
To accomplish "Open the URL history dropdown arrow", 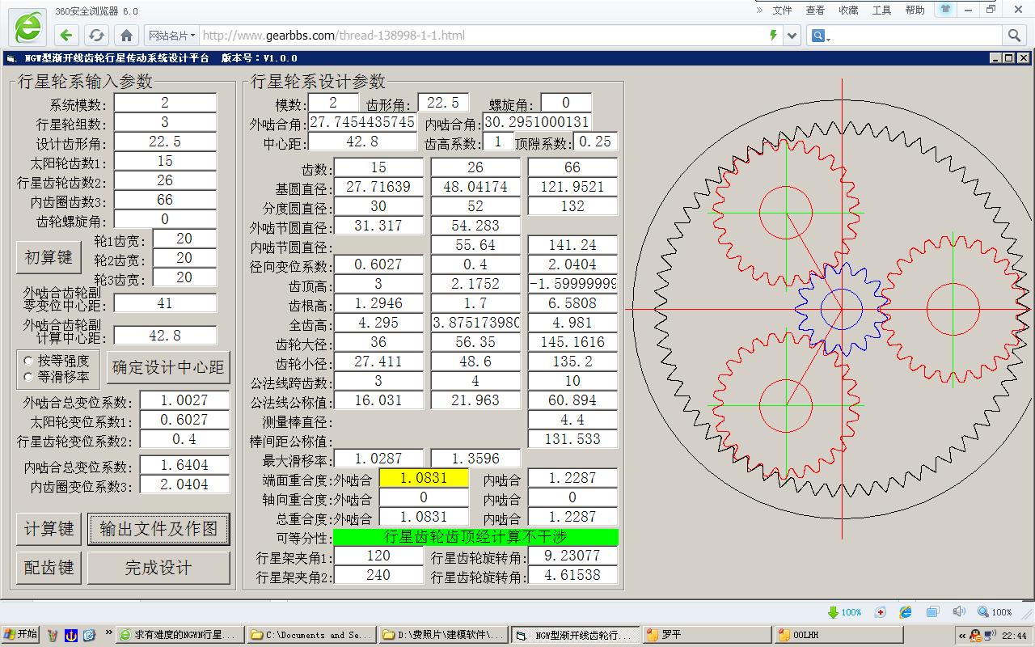I will pos(792,35).
